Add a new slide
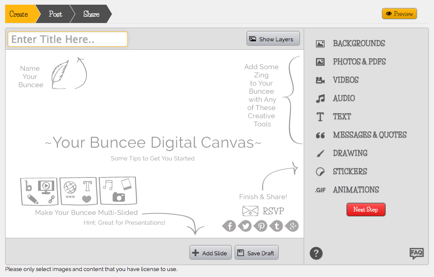Image resolution: width=434 pixels, height=277 pixels. [x=210, y=252]
